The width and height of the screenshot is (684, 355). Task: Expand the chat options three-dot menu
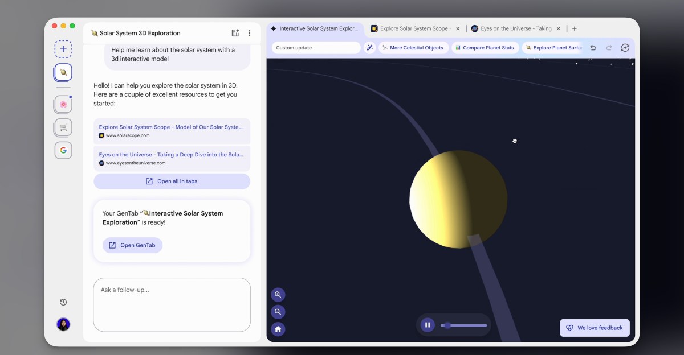249,33
